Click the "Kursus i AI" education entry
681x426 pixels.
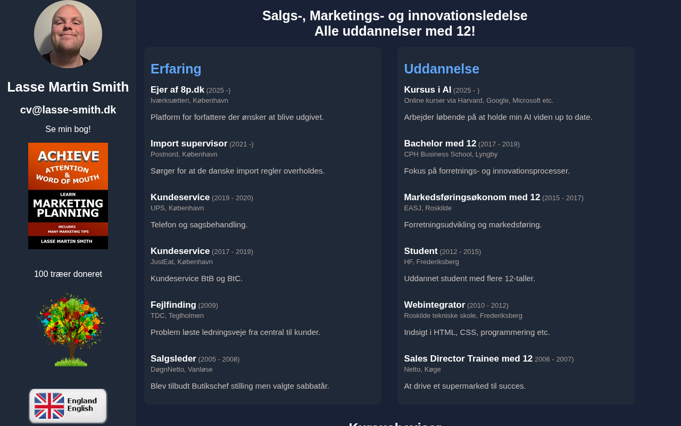click(427, 89)
